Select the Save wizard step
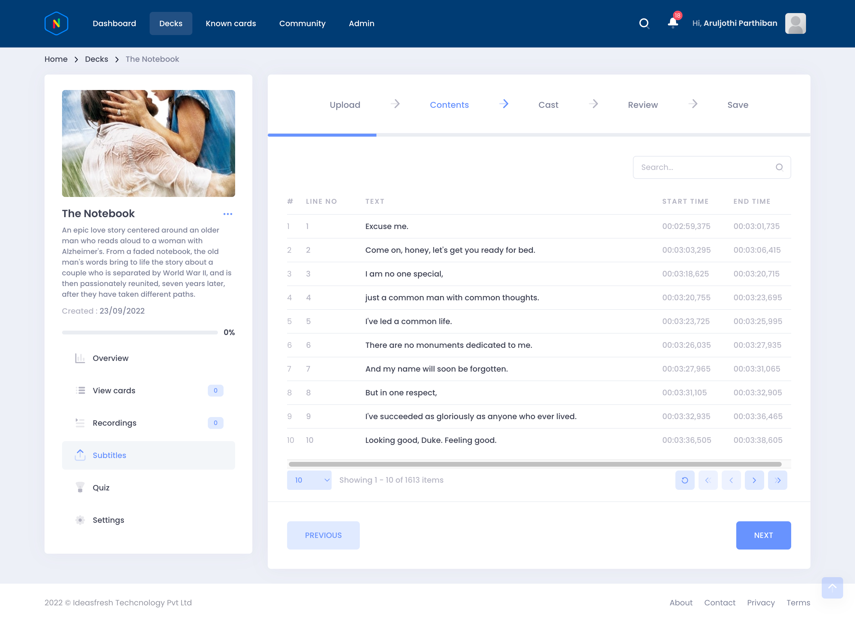The width and height of the screenshot is (855, 622). coord(738,105)
